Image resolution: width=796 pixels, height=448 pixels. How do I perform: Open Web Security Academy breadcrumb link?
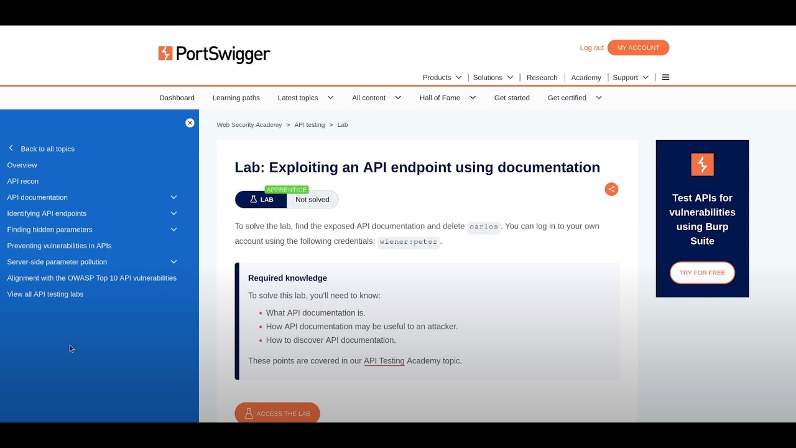(249, 125)
